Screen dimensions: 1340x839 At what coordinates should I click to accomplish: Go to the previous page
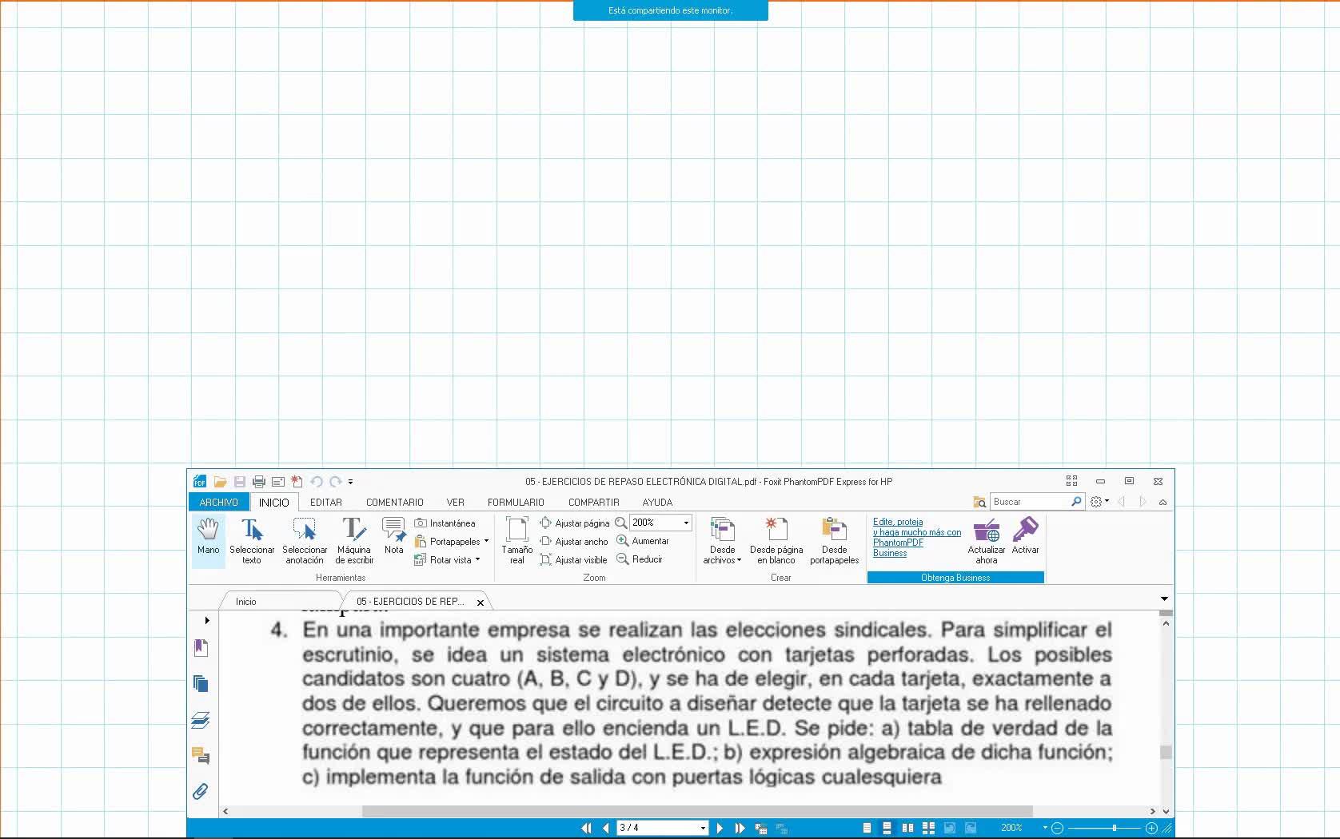tap(606, 829)
